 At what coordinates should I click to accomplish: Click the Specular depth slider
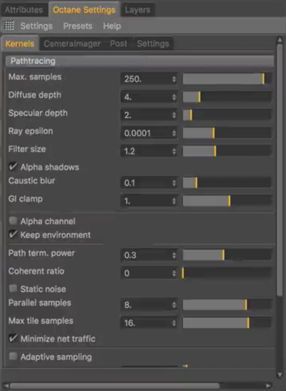pos(227,115)
